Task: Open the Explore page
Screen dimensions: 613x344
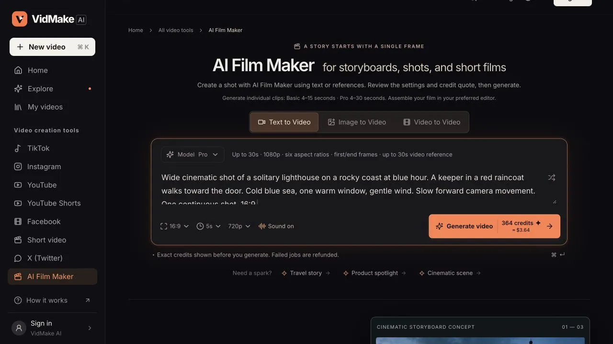Action: tap(53, 88)
